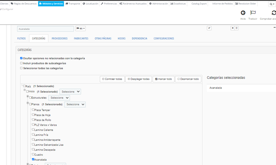Check the Placa Temper category
Image resolution: width=276 pixels, height=165 pixels.
33,110
